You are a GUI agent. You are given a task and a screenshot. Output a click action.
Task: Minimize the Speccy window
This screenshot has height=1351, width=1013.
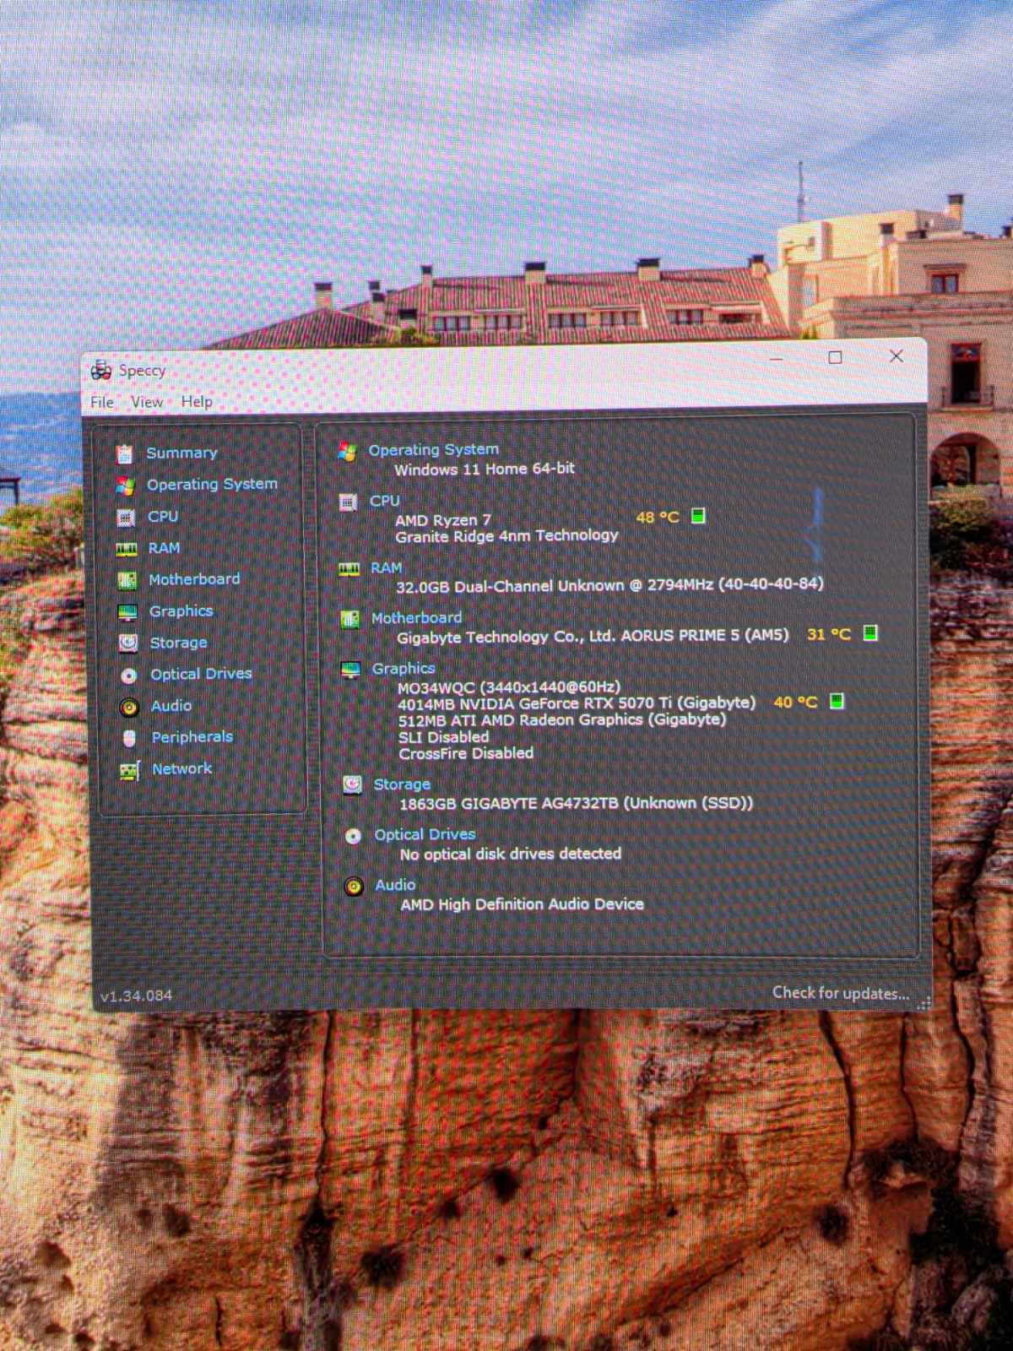pos(777,358)
